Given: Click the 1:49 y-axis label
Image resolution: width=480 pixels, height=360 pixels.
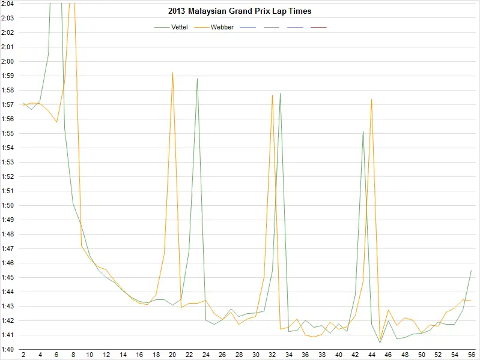Looking at the screenshot, I should coord(8,220).
